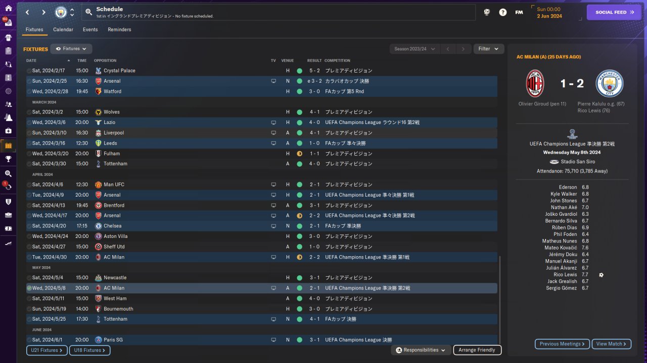Open the Schedule icon in sidebar
The height and width of the screenshot is (363, 647).
tap(8, 146)
